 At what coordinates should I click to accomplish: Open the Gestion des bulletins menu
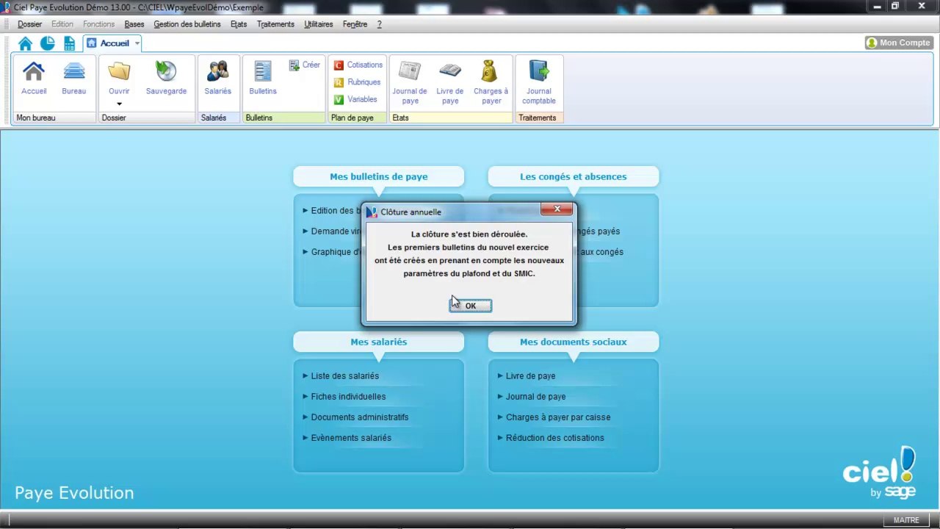click(x=187, y=24)
